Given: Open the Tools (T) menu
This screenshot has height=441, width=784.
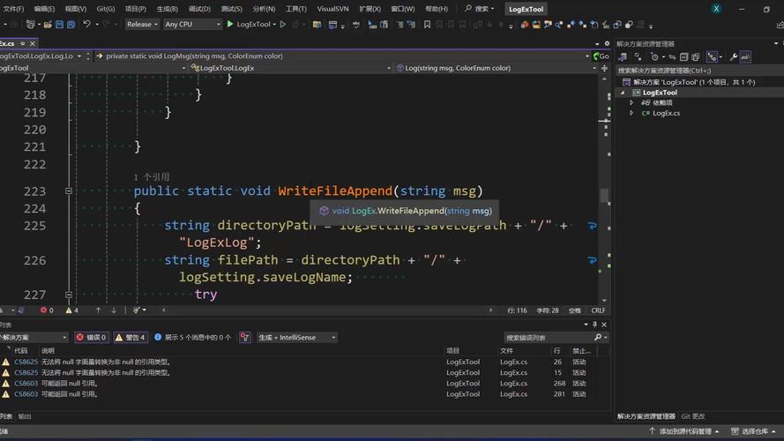Looking at the screenshot, I should [x=296, y=9].
